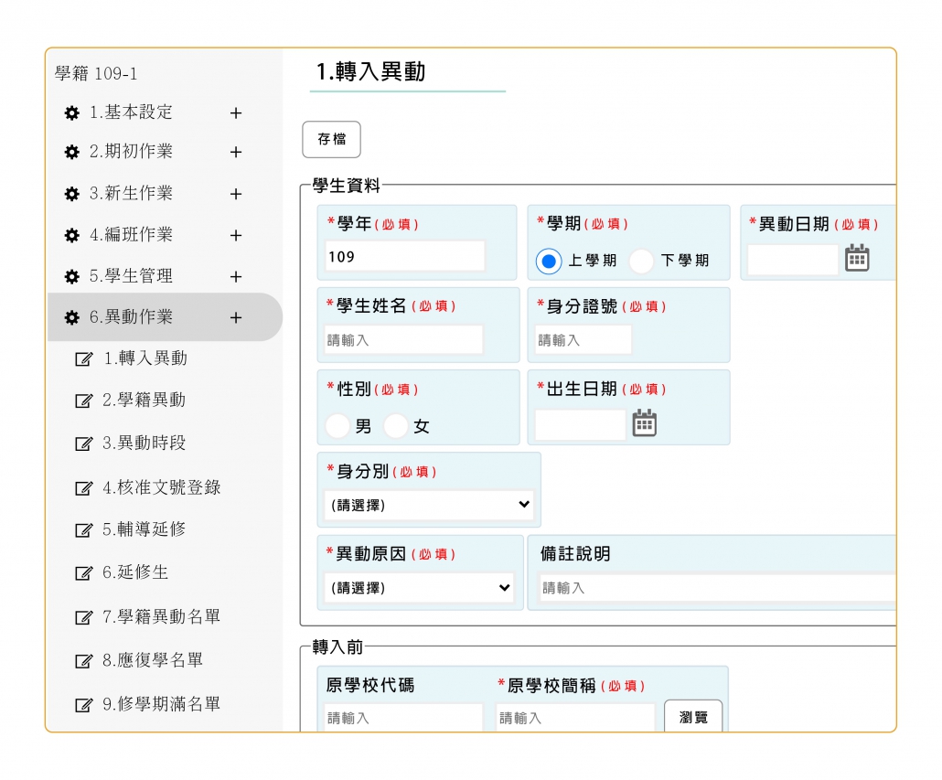Click the 學籍 109-1 heading text

click(x=96, y=74)
